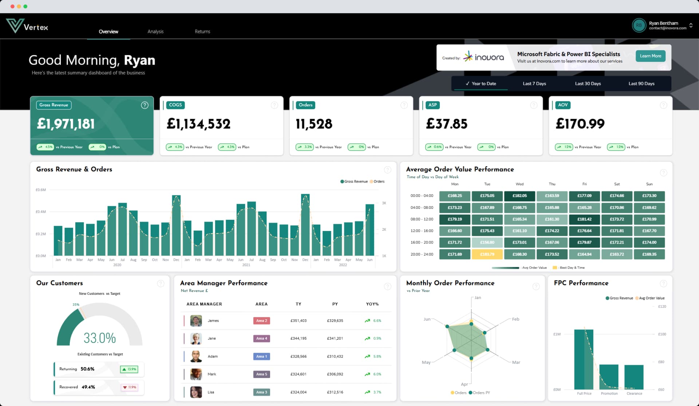Click the ASP card info icon
The width and height of the screenshot is (699, 406).
[x=534, y=105]
